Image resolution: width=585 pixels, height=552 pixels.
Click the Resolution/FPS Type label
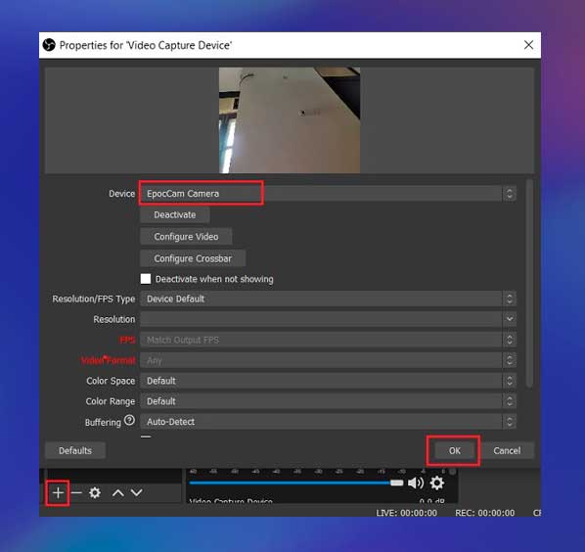tap(94, 299)
